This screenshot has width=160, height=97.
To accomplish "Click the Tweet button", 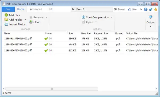I will click(119, 9).
